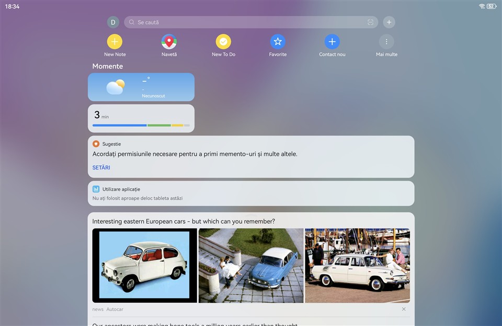Click the D profile avatar

[113, 22]
